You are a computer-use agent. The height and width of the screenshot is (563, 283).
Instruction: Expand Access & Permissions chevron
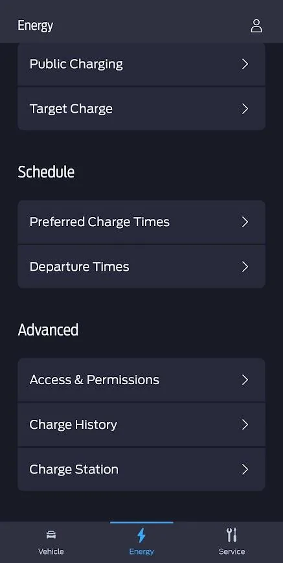pyautogui.click(x=245, y=380)
